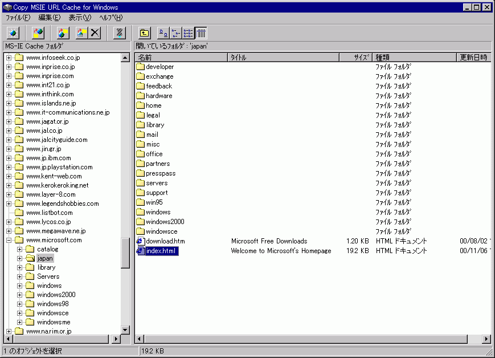The height and width of the screenshot is (358, 495).
Task: Click the '1.20 KB' size cell
Action: click(x=357, y=241)
